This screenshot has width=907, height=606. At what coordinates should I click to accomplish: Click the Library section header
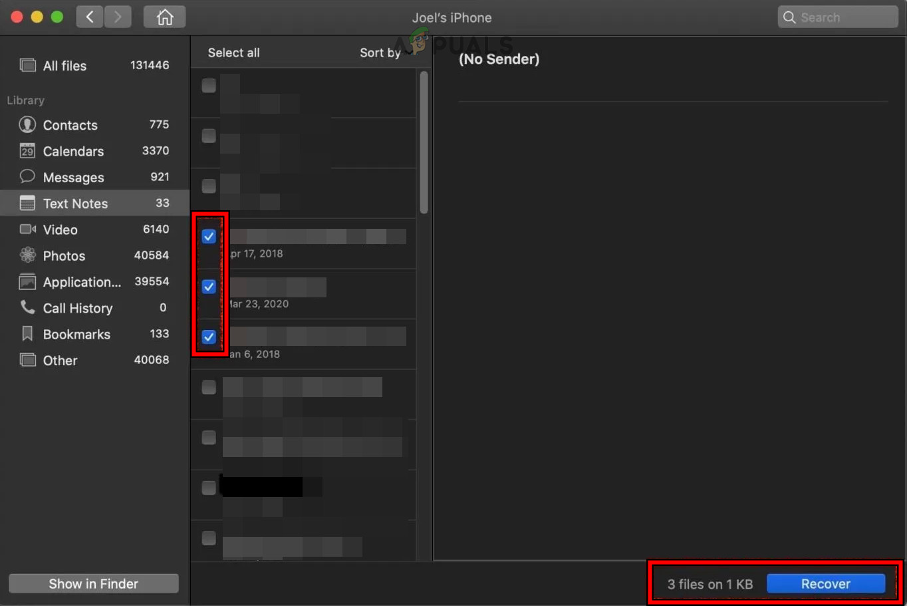[26, 100]
